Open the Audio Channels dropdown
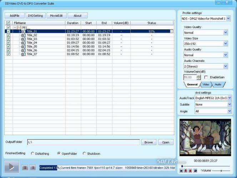This screenshot has height=178, width=237. click(x=226, y=66)
